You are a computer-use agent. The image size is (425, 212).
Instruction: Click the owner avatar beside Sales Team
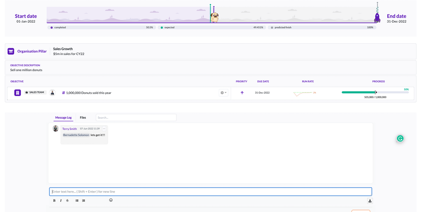[52, 93]
